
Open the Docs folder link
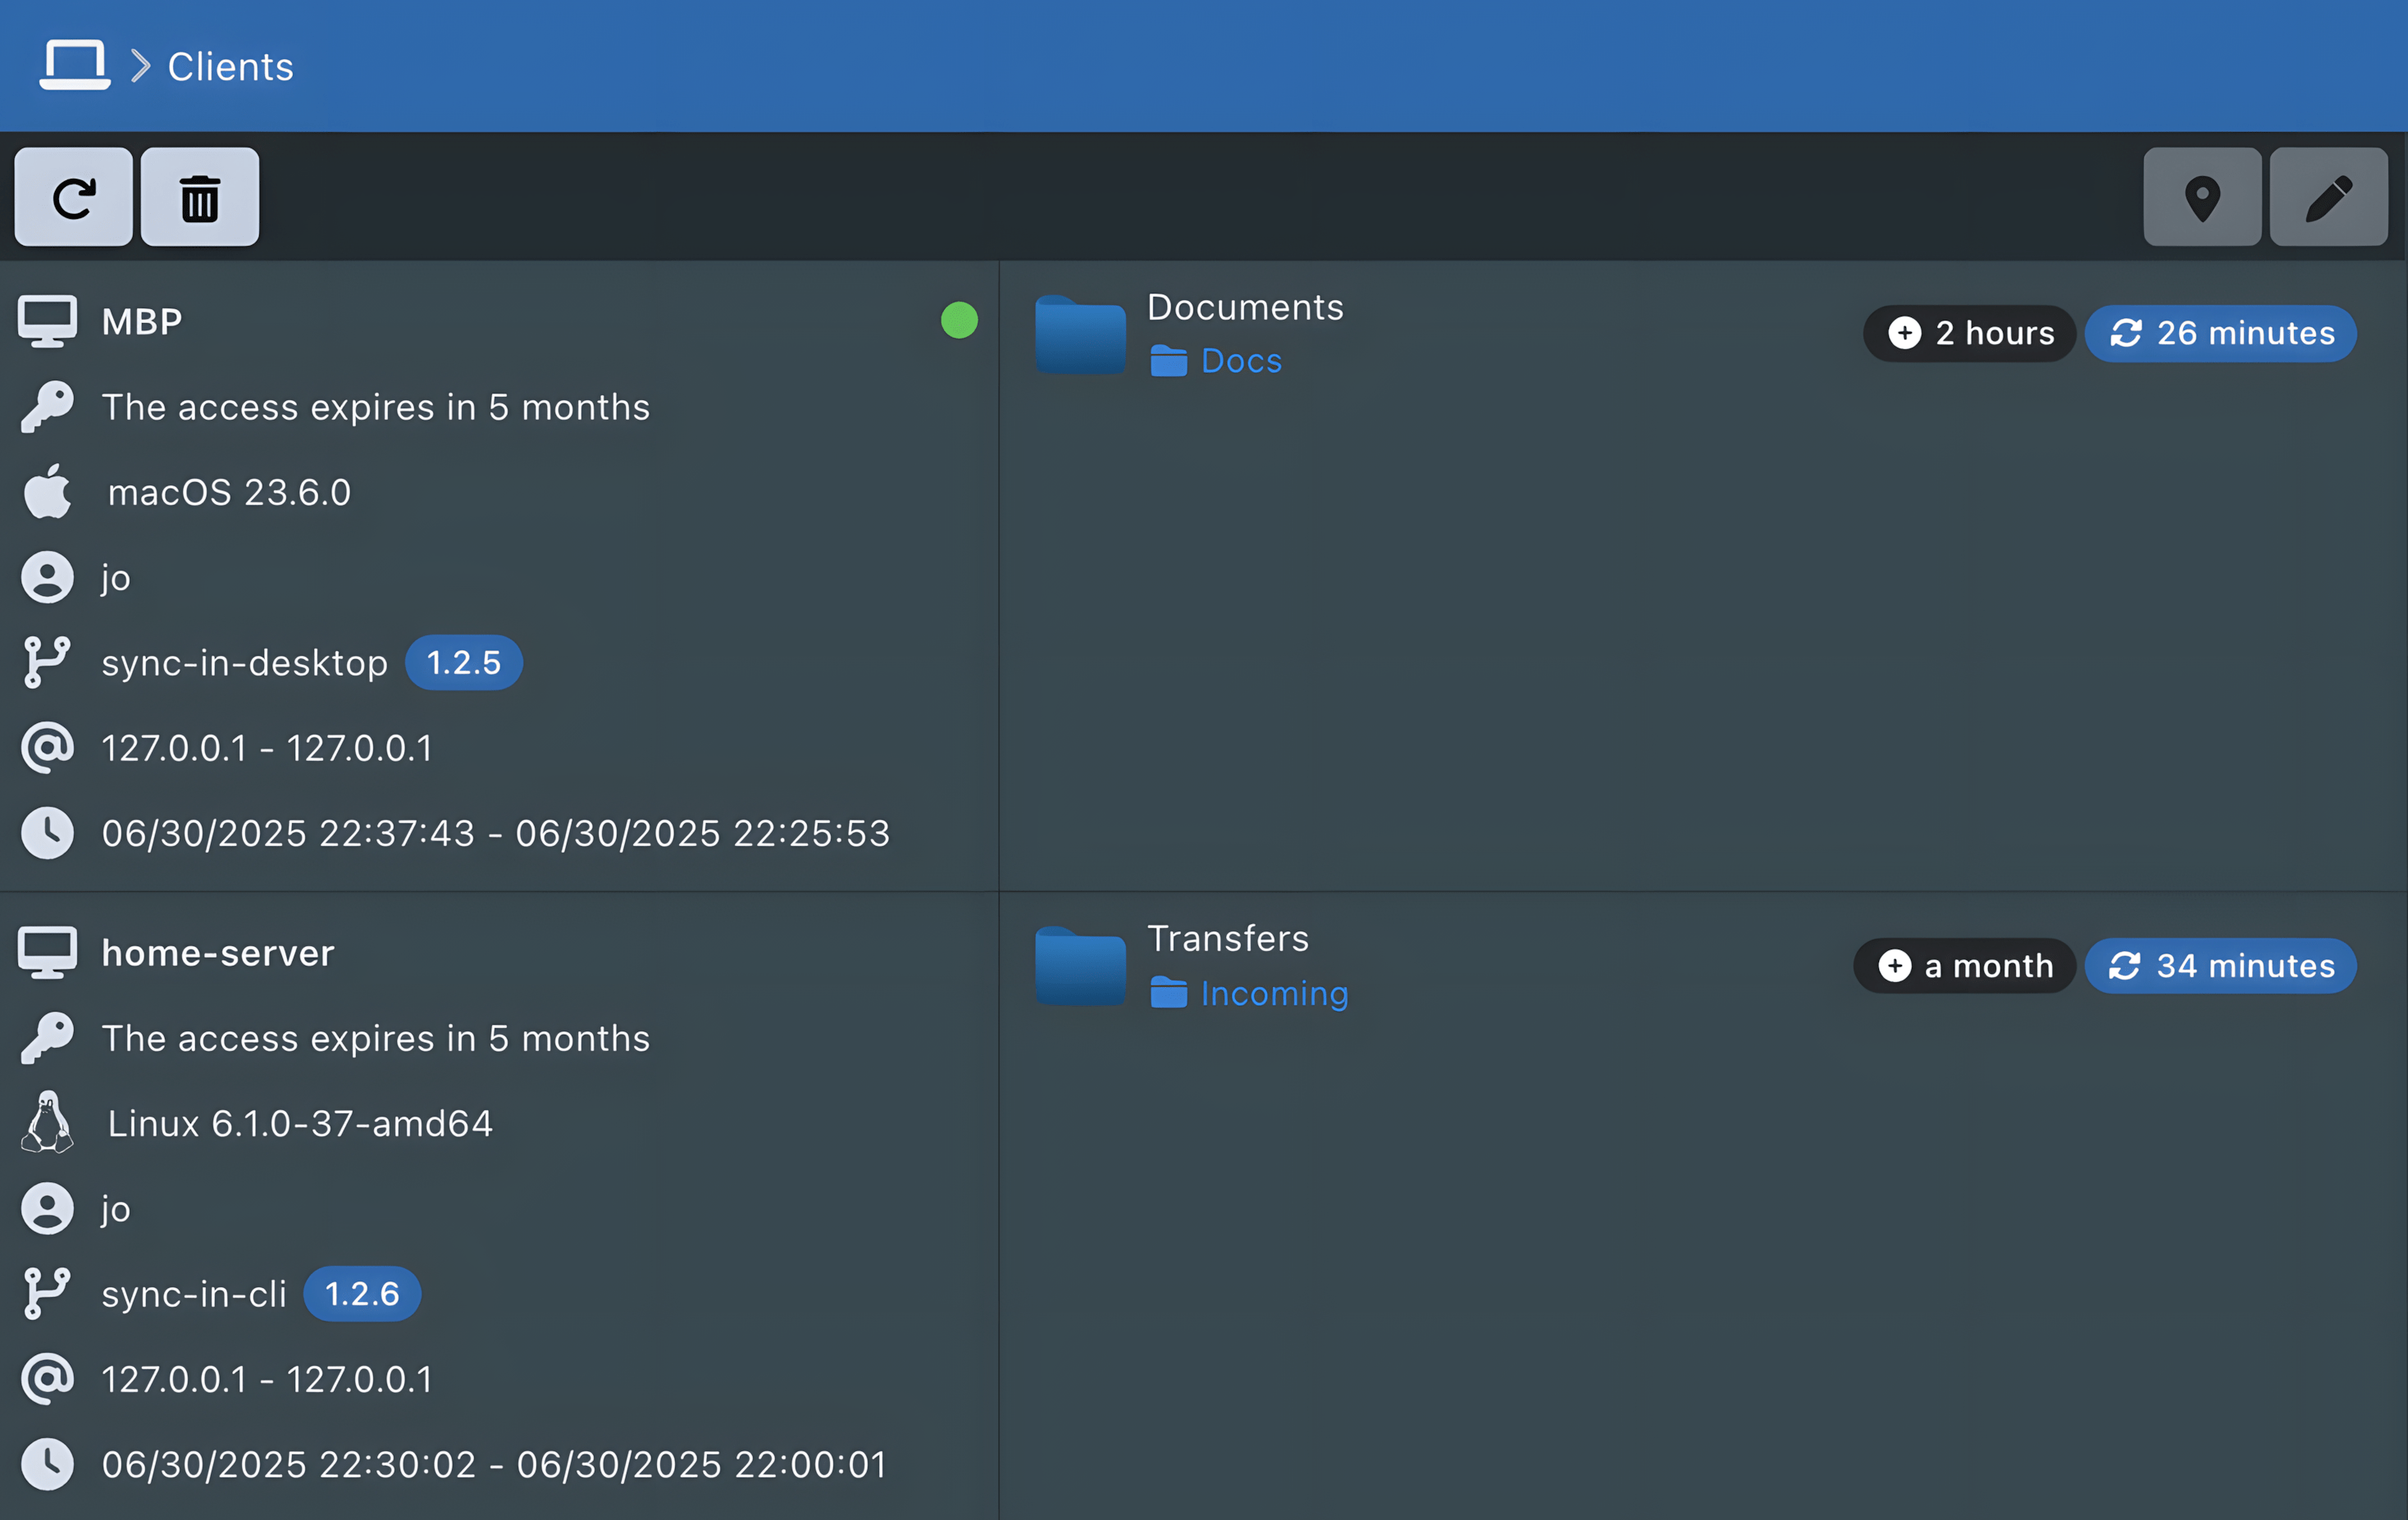(1240, 361)
